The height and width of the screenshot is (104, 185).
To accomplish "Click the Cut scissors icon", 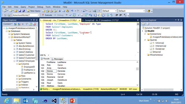I will pos(60,11).
